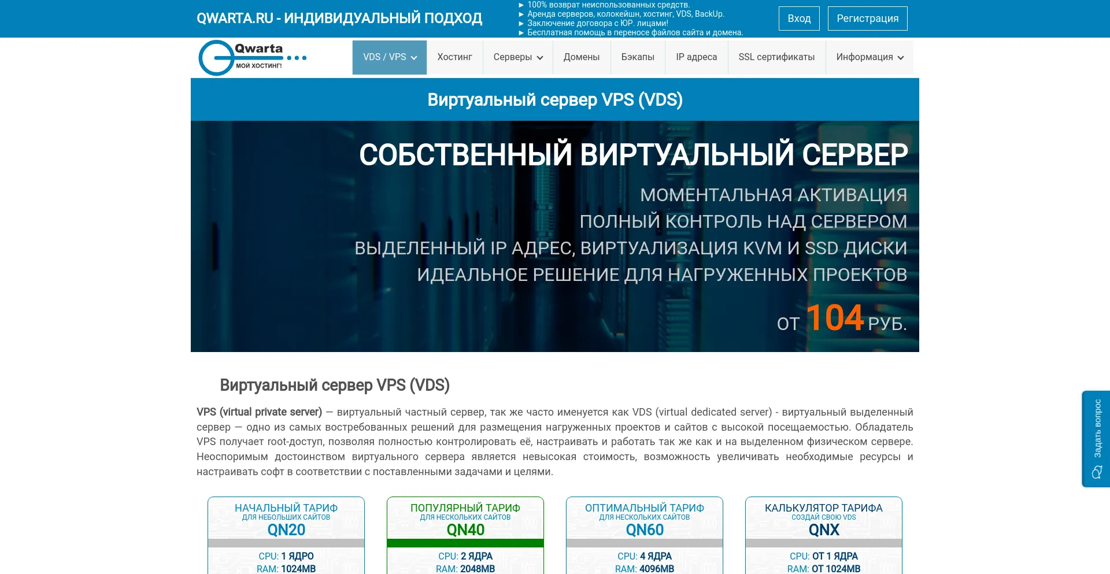This screenshot has width=1110, height=574.
Task: Click the Вход button
Action: coord(799,18)
